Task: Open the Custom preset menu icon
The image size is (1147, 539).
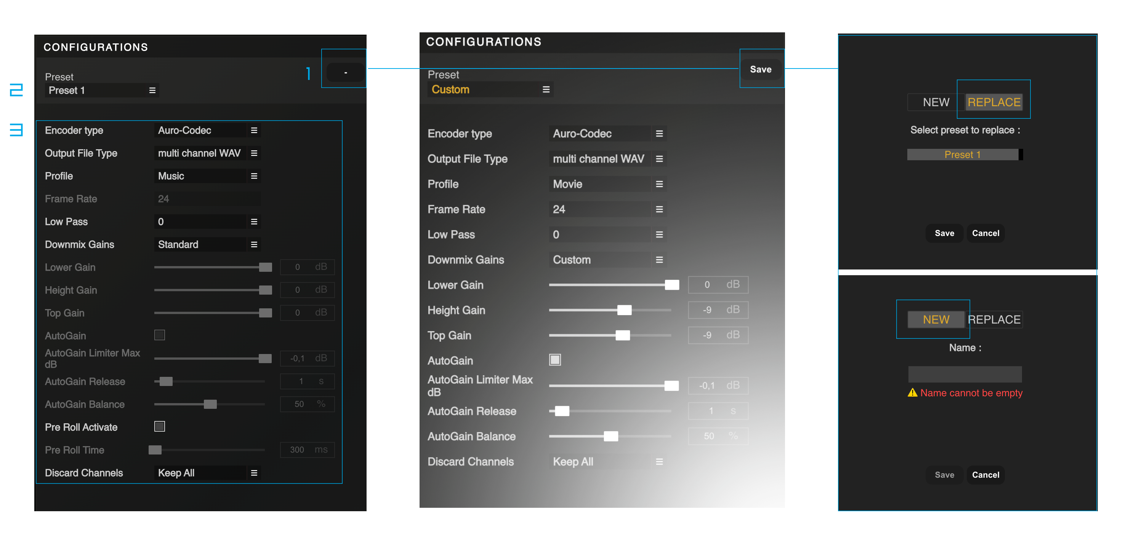Action: 547,89
